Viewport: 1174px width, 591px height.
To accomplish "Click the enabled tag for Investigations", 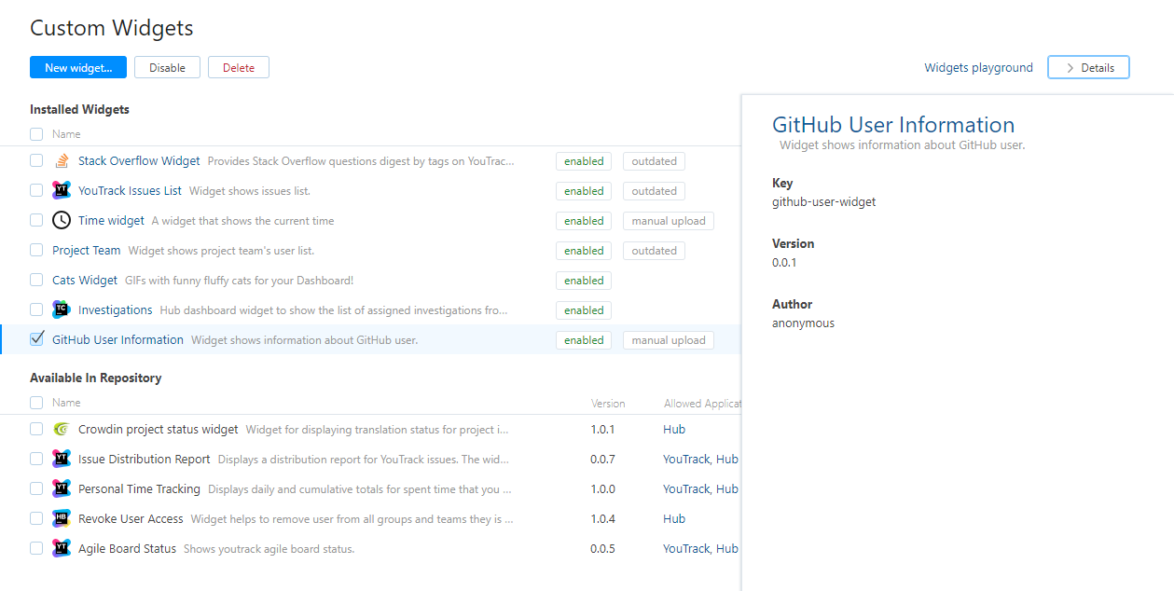I will click(x=584, y=310).
